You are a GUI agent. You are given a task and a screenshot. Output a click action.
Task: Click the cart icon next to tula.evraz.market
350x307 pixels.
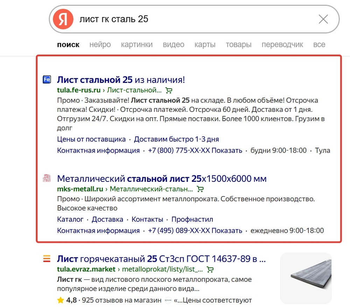pyautogui.click(x=210, y=270)
